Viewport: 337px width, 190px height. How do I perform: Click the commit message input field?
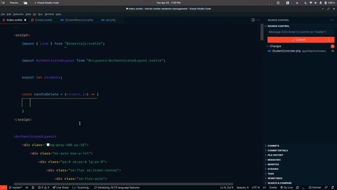point(301,32)
